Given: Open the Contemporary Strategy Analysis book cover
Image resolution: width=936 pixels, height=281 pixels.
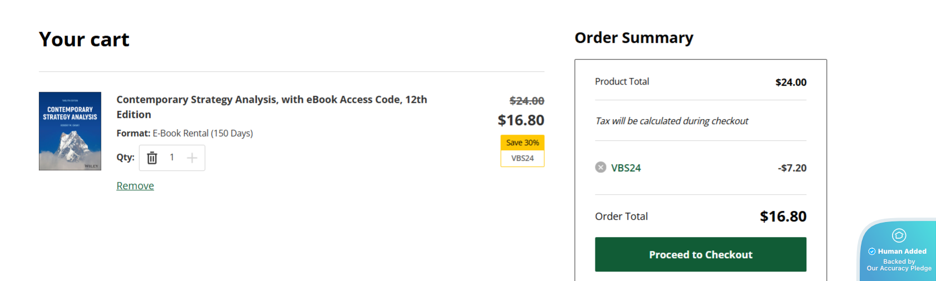Looking at the screenshot, I should 70,131.
